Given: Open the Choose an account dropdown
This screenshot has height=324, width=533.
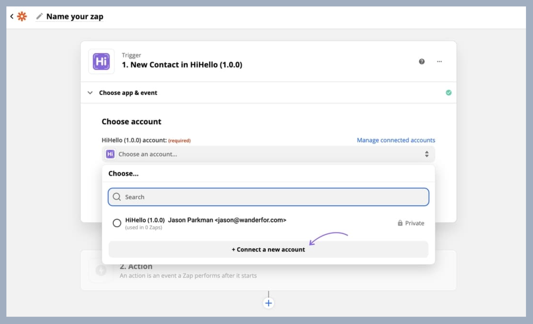Looking at the screenshot, I should point(268,154).
